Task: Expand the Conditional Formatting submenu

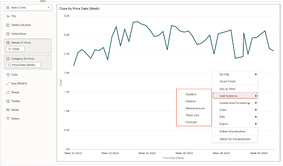Action: coord(235,103)
